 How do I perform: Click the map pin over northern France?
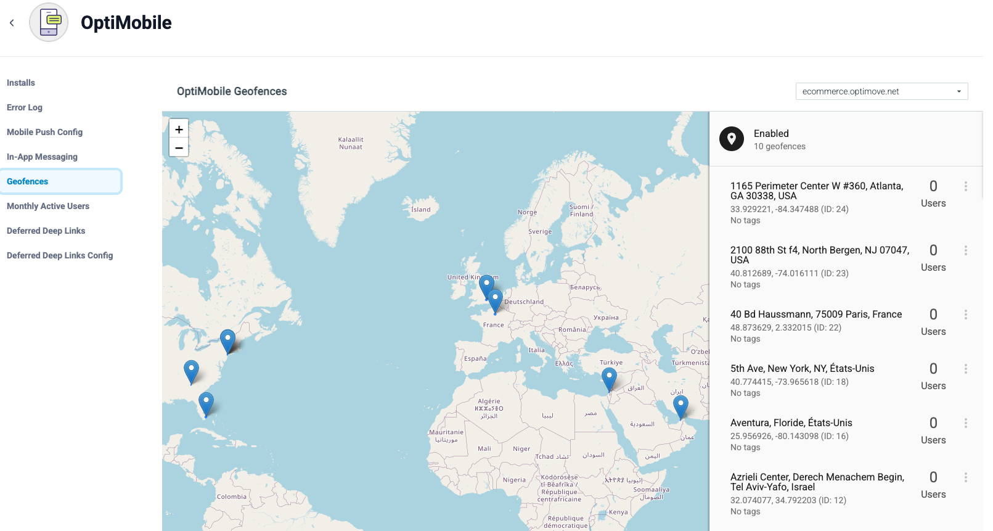[x=495, y=302]
